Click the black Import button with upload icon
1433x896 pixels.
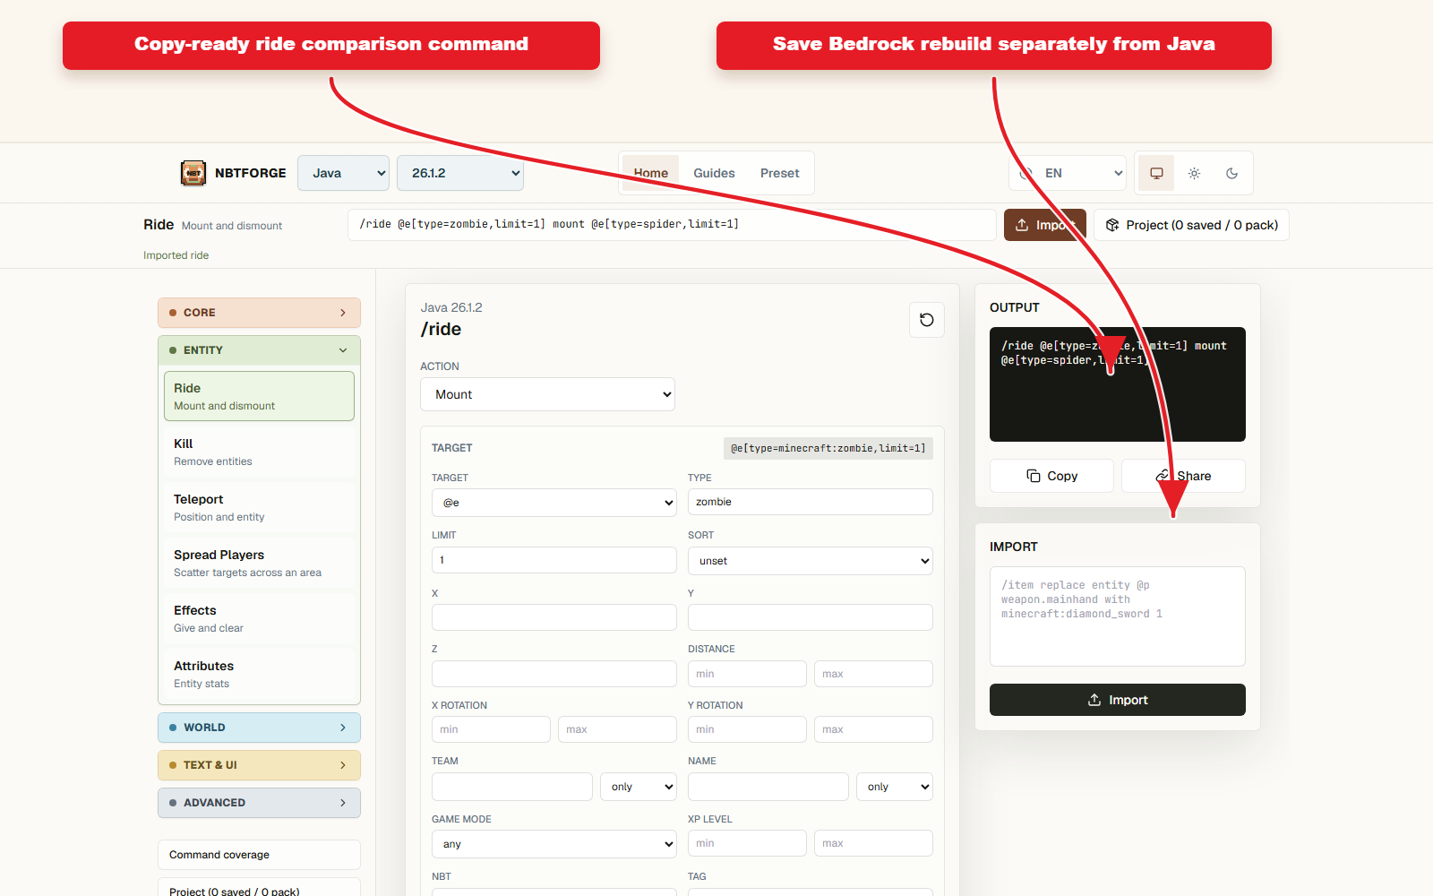1117,700
